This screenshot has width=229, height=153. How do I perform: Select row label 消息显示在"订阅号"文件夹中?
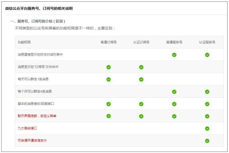38,67
